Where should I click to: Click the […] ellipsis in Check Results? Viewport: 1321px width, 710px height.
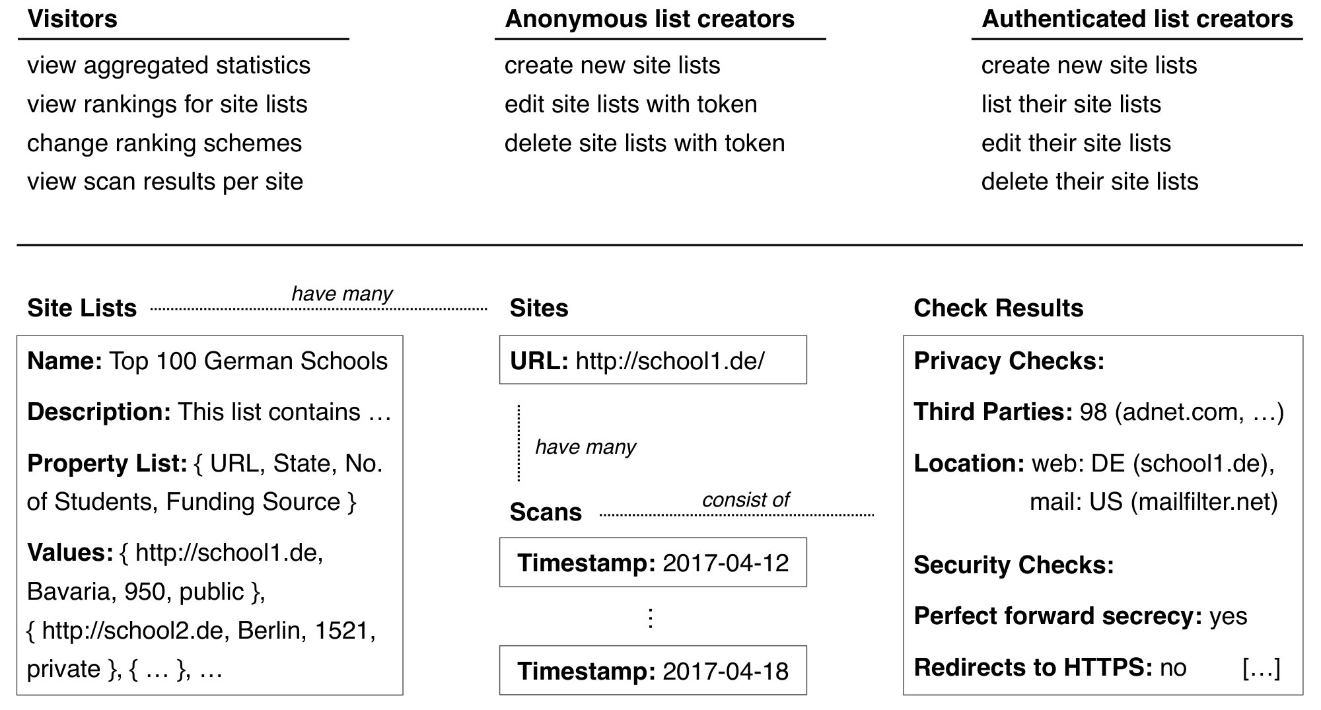click(1262, 668)
